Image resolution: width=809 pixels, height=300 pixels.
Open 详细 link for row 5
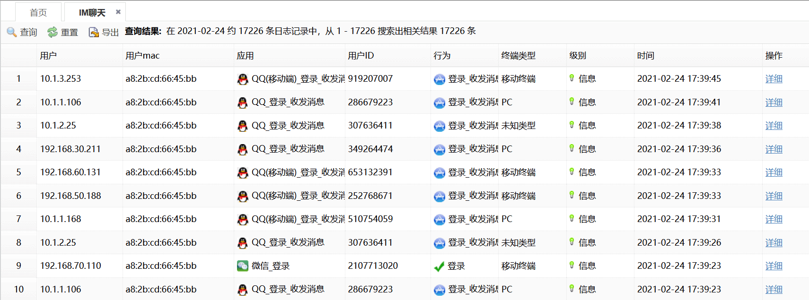pos(774,172)
